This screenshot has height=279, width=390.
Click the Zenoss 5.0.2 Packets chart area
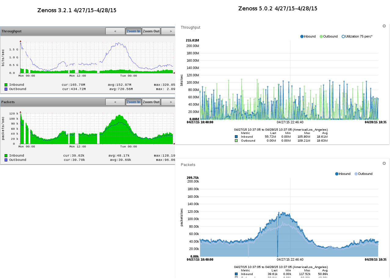coord(289,218)
